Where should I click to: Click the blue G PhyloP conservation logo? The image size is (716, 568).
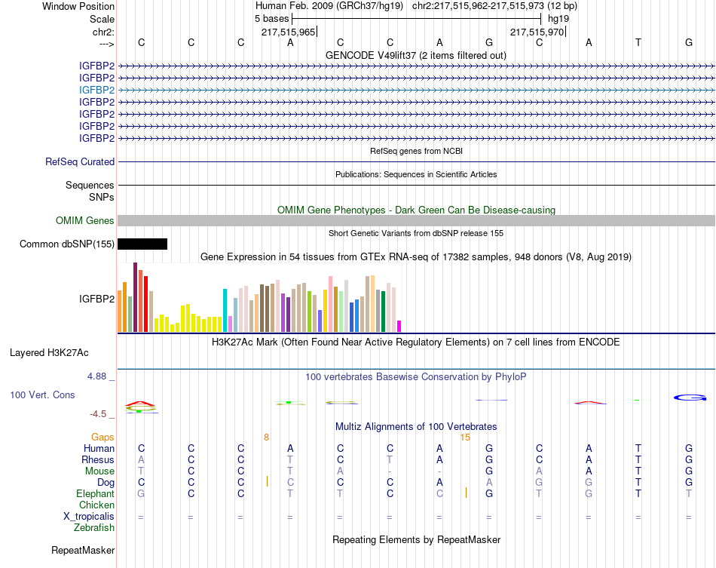(x=690, y=398)
